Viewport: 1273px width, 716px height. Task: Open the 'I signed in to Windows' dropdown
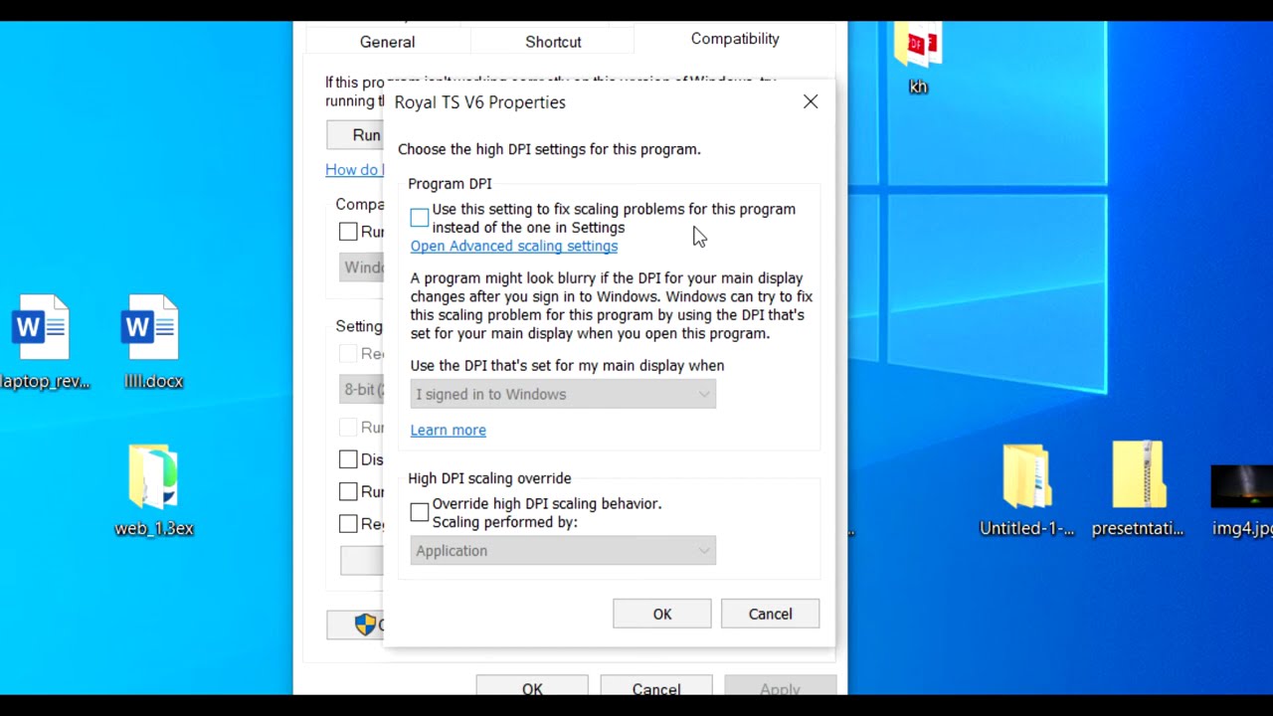pos(563,395)
